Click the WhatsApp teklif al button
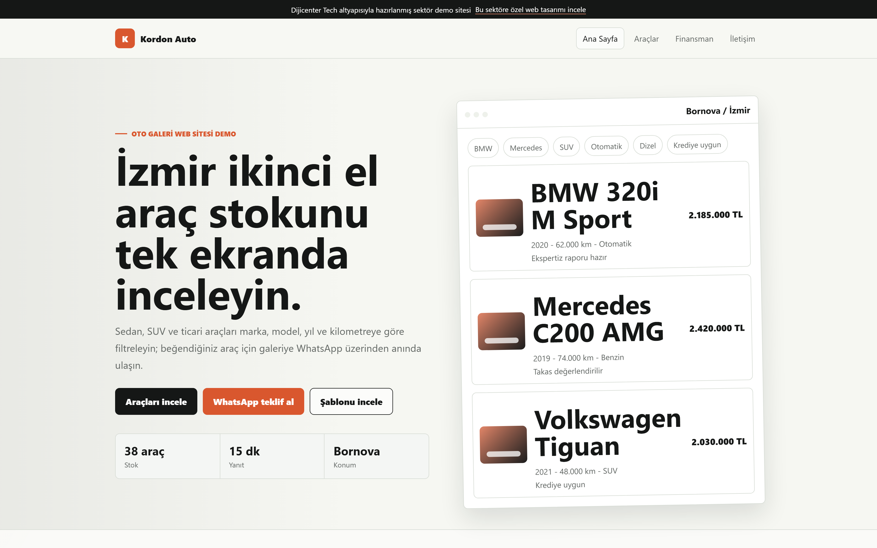877x548 pixels. [x=253, y=401]
